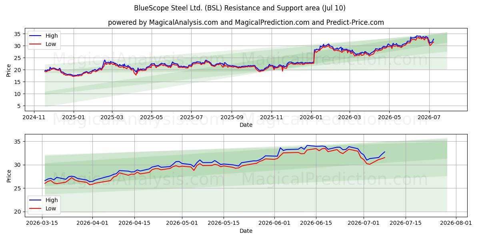Click the '2026-08-01' date tick label
Viewport: 480px width, 240px height.
click(456, 224)
